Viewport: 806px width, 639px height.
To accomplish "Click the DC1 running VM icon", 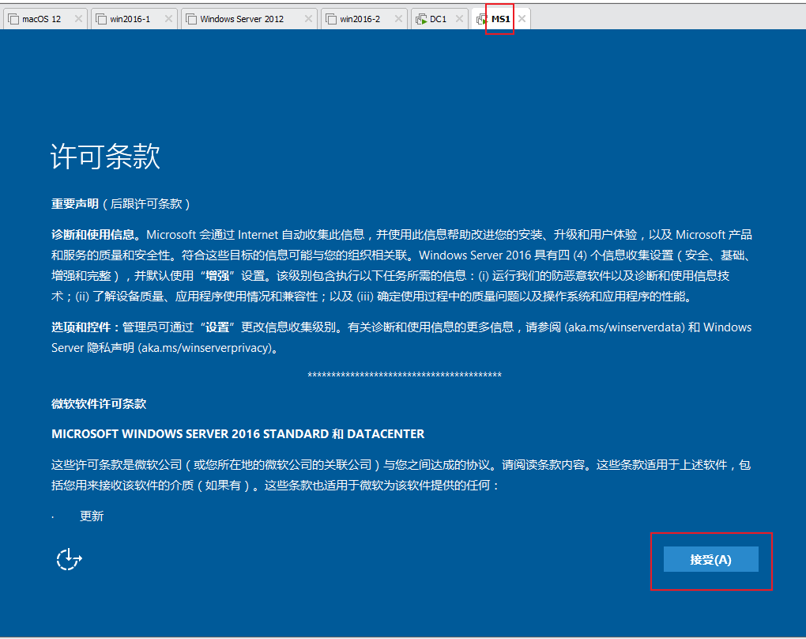I will tap(421, 19).
